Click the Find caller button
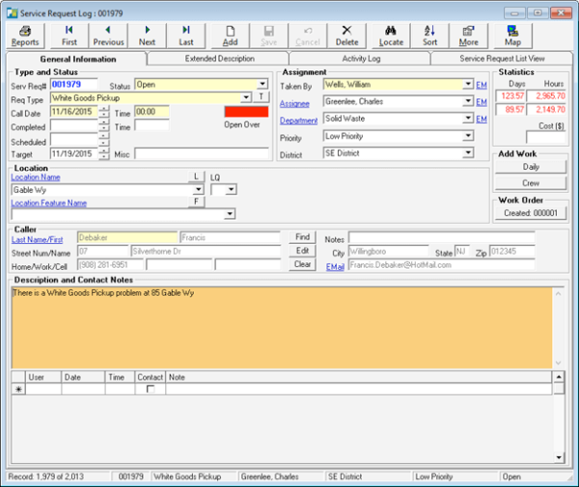579x487 pixels. coord(302,237)
